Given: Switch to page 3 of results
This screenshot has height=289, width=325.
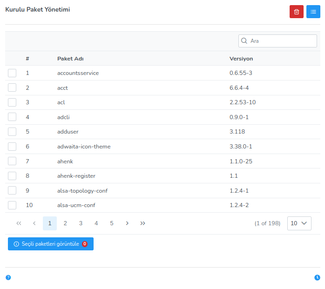Looking at the screenshot, I should [81, 223].
